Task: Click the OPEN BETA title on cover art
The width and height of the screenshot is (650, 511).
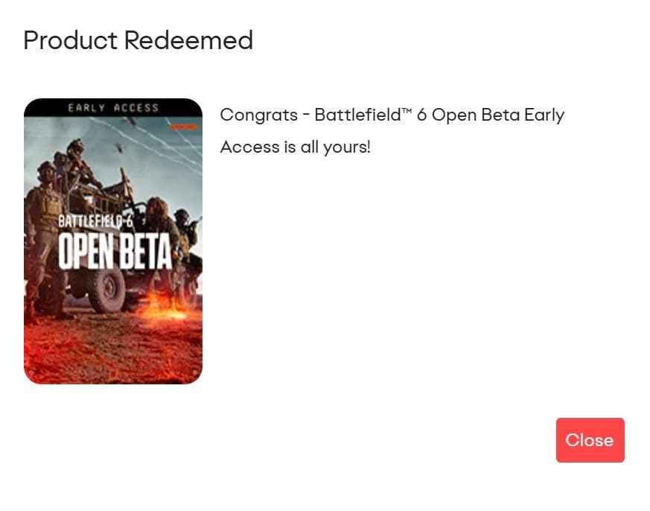Action: 115,253
